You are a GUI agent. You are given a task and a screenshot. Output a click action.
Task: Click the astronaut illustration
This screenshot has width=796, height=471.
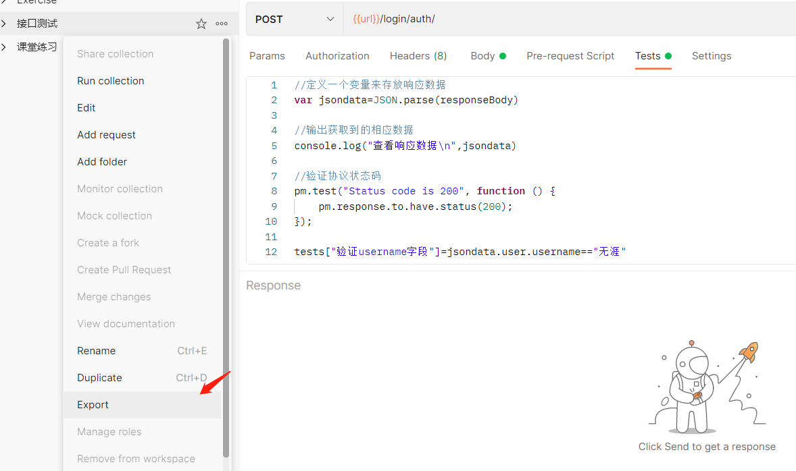pyautogui.click(x=707, y=387)
